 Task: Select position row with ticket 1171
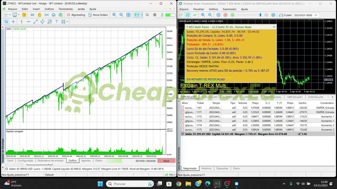tap(258, 112)
